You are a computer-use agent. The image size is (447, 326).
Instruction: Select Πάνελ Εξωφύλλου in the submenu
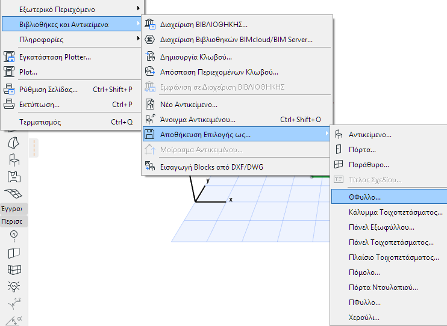tap(389, 227)
